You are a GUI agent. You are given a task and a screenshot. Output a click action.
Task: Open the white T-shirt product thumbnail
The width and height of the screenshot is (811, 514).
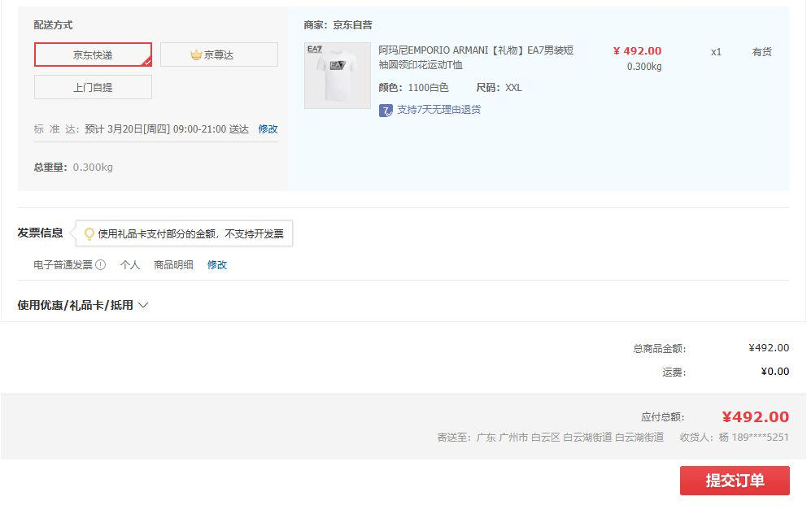coord(338,76)
